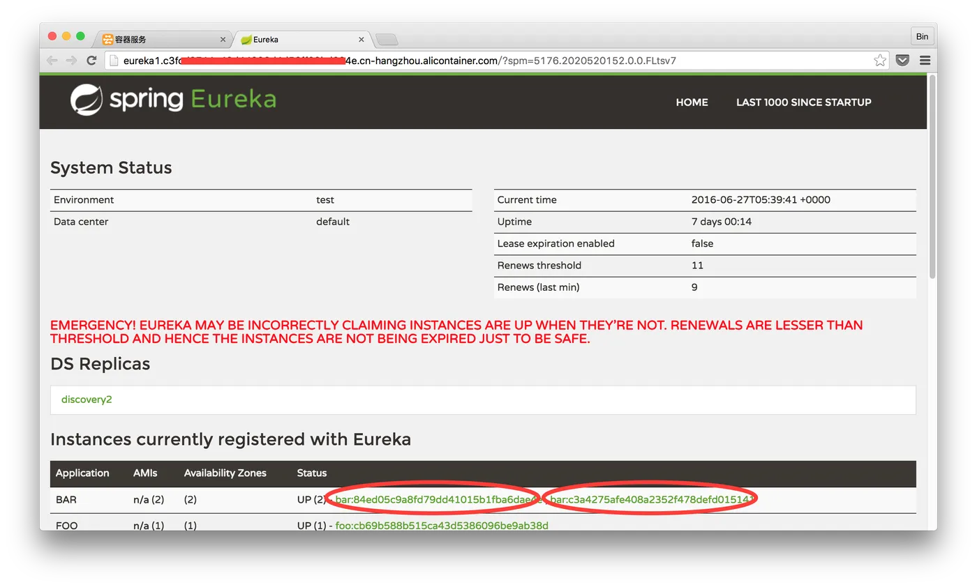The width and height of the screenshot is (977, 587).
Task: Bookmark this page with the star icon
Action: click(x=880, y=61)
